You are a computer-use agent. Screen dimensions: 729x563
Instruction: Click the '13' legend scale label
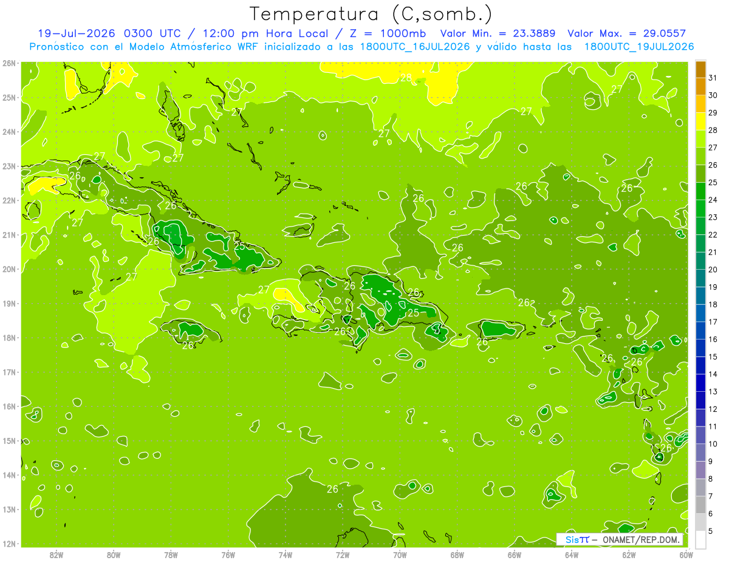tap(713, 391)
